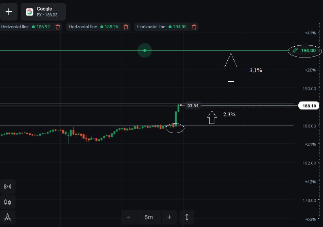Select the Horizontal line 185.92 chip
Viewport: 323px width, 227px height.
(25, 27)
